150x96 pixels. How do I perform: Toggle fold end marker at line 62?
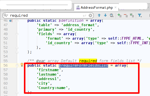click(17, 93)
